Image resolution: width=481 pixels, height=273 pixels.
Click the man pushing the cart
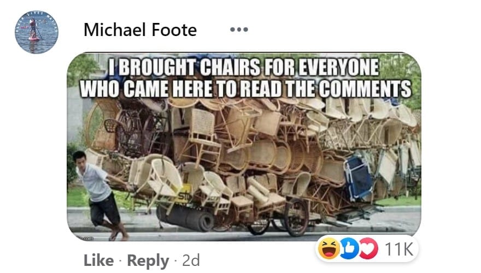pyautogui.click(x=99, y=195)
